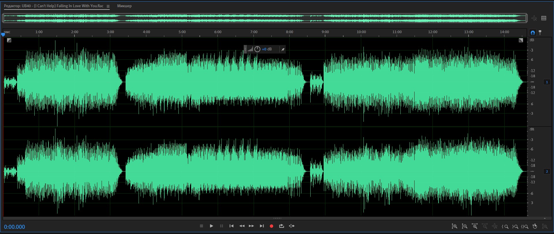Zoom in amplitude
This screenshot has height=234, width=554.
(x=454, y=227)
